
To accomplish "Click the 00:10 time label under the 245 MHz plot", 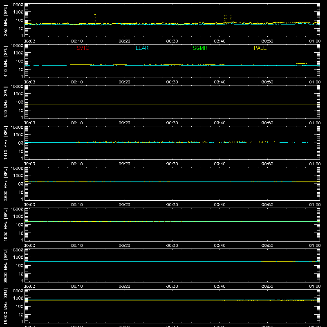I will 77,41.
